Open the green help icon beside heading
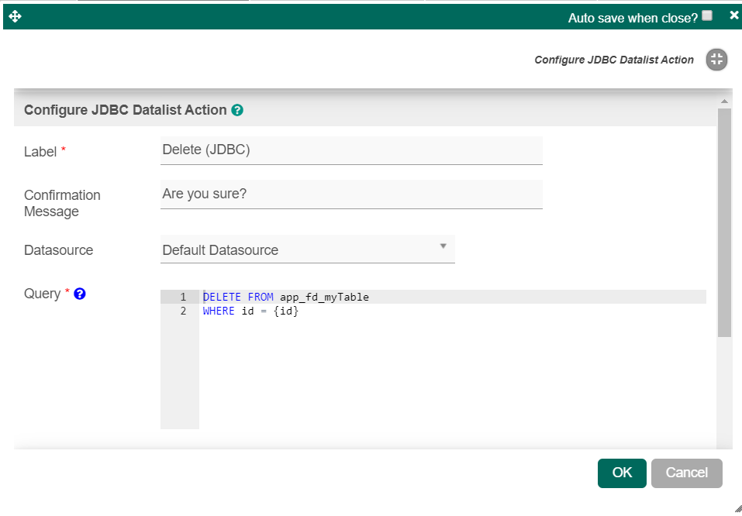 point(237,110)
